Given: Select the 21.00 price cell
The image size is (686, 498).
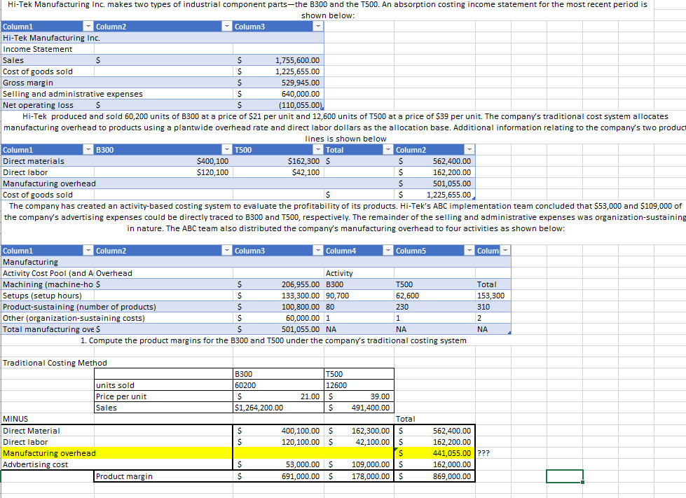Looking at the screenshot, I should (278, 396).
